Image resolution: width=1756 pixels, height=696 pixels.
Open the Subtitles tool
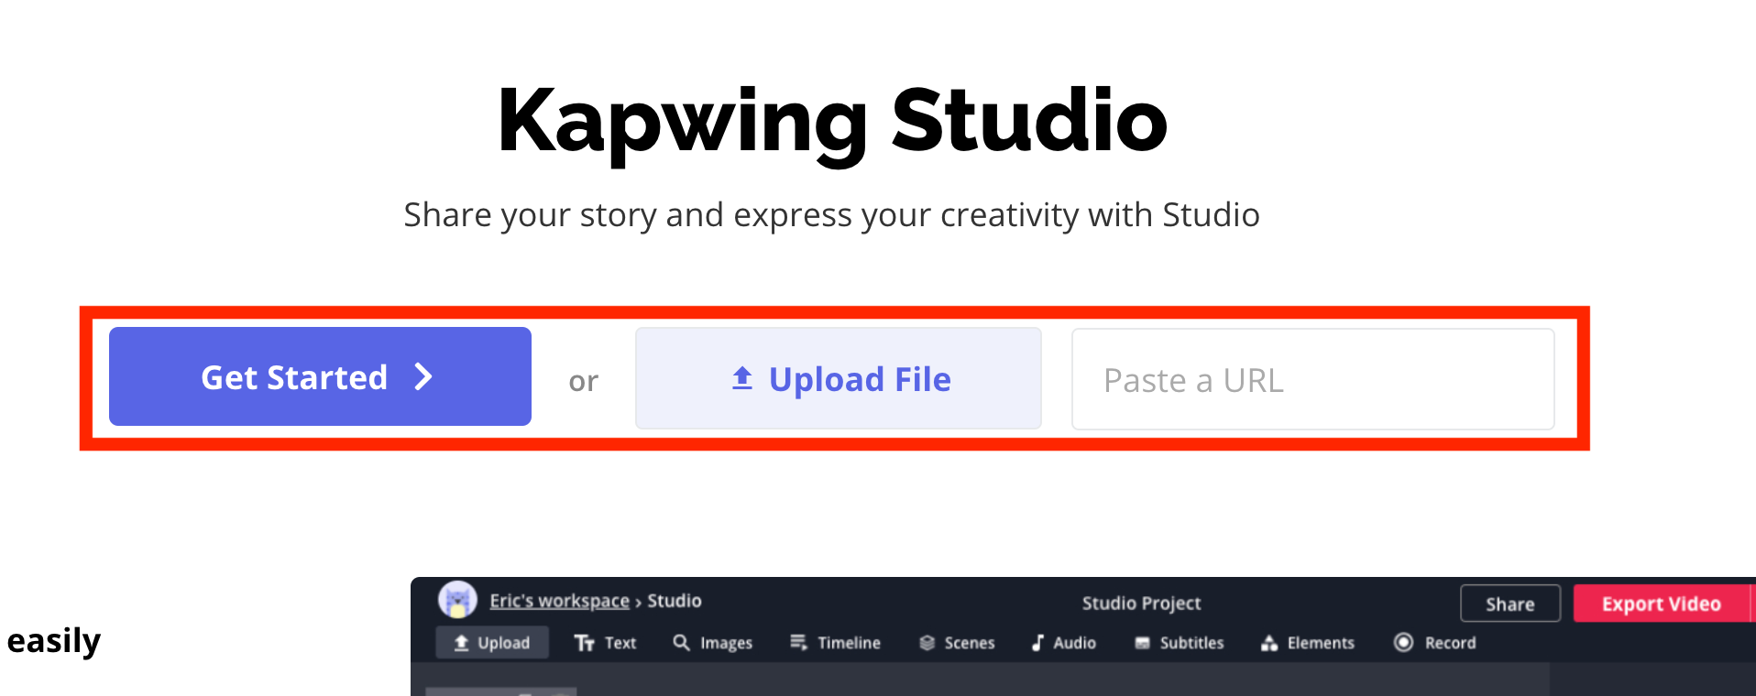click(x=1180, y=643)
